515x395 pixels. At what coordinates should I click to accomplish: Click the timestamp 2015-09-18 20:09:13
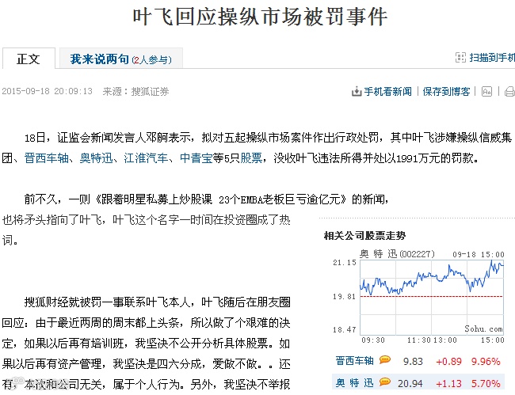(x=48, y=91)
